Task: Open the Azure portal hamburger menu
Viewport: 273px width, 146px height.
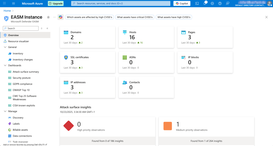Action: (14, 3)
